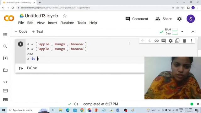Close the bottom status bar
Image resolution: width=201 pixels, height=113 pixels.
coord(198,104)
